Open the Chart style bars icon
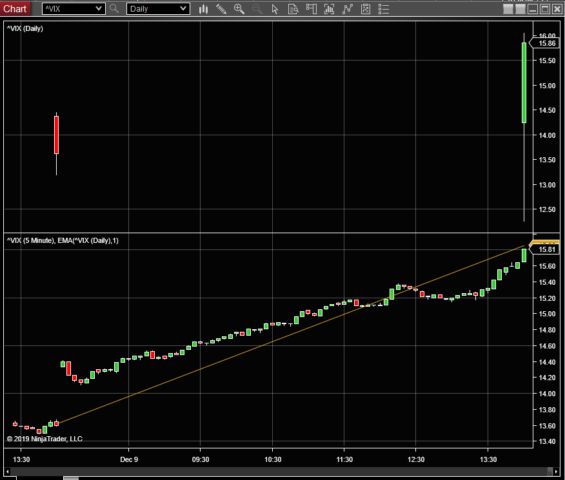 (x=204, y=9)
